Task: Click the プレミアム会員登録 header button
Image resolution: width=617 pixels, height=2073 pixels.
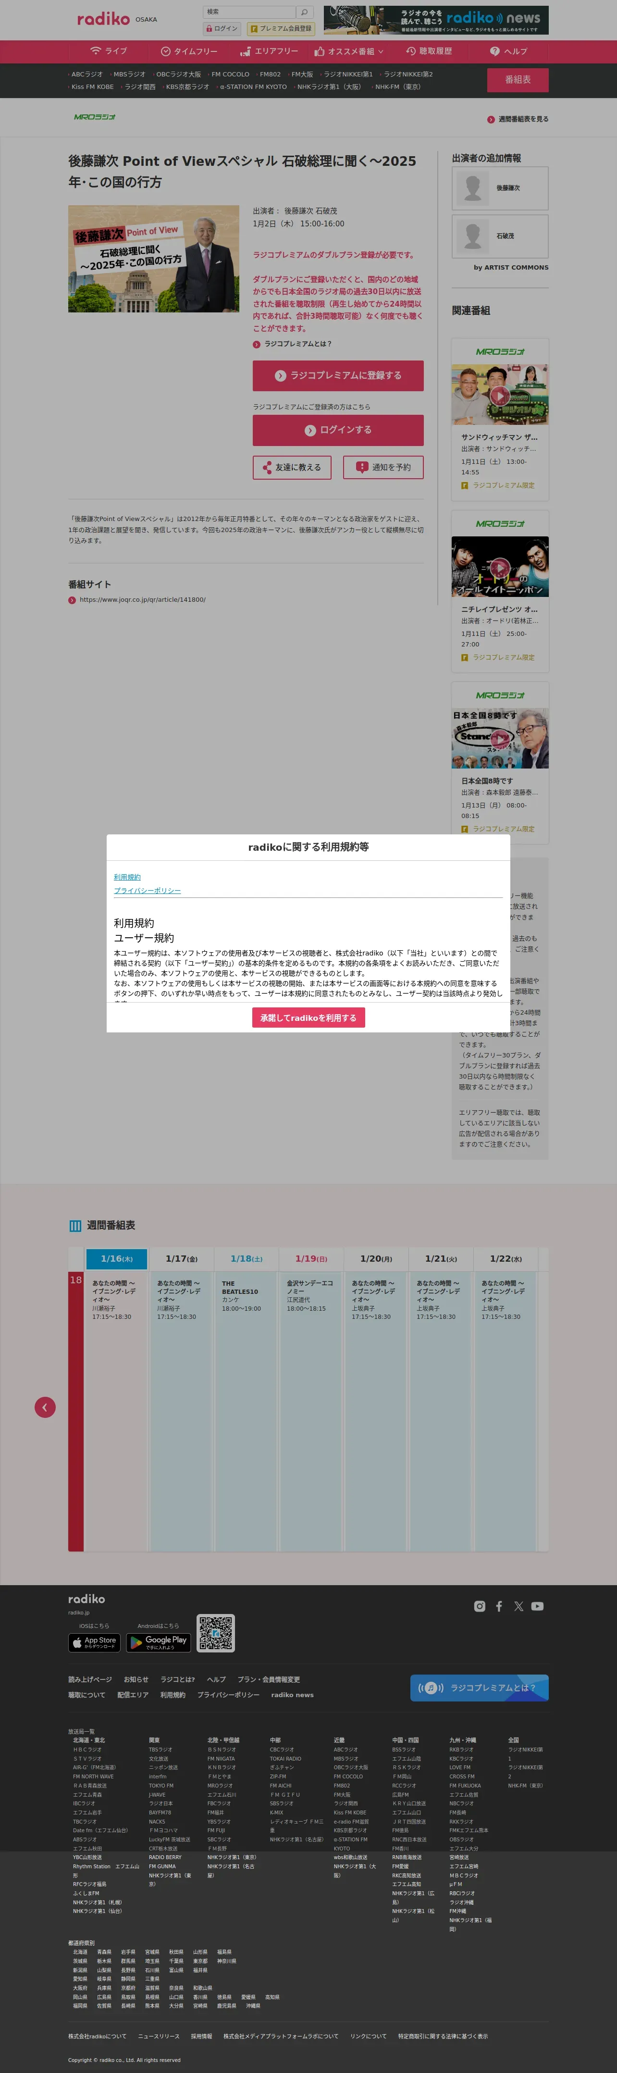Action: click(x=281, y=28)
